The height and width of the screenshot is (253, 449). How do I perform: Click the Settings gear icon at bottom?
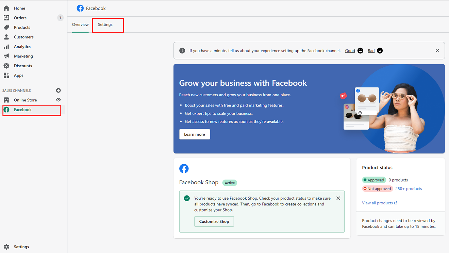point(6,247)
